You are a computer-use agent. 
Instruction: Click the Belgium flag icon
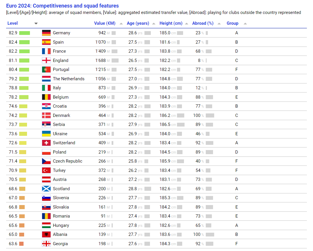(46, 97)
